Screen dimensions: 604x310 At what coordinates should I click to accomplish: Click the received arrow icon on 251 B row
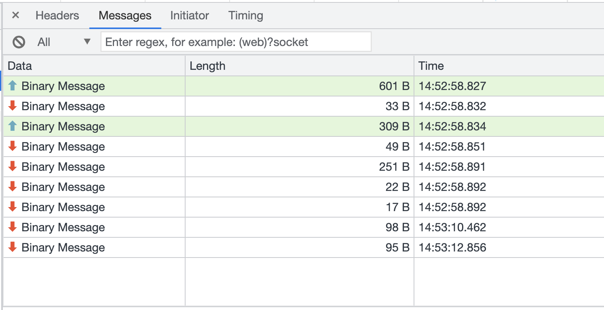(13, 166)
